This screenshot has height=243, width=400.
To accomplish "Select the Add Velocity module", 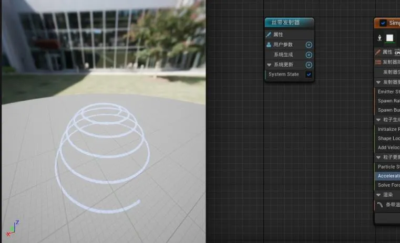I will [387, 147].
